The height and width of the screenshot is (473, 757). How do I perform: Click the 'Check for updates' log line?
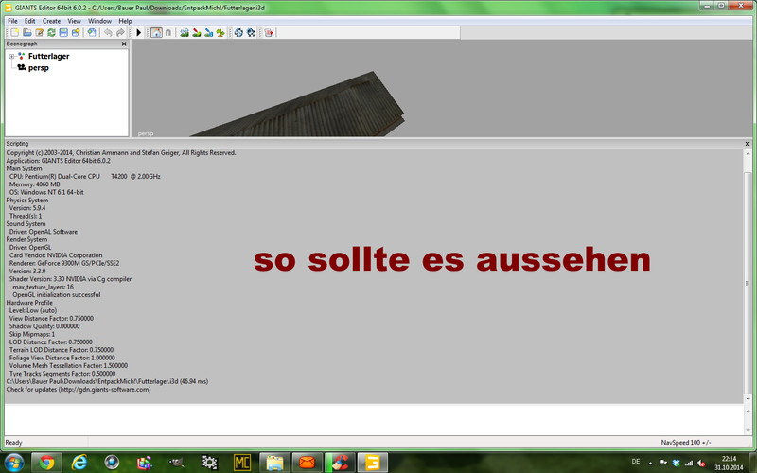pos(79,389)
